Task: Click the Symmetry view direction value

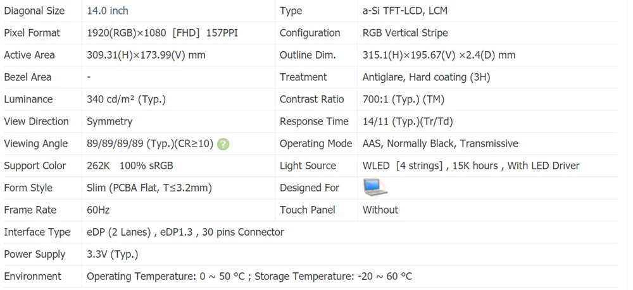Action: [x=110, y=121]
